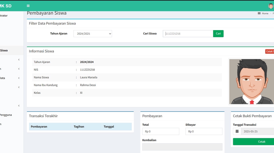Focus the Cari Siswa search field

click(188, 34)
